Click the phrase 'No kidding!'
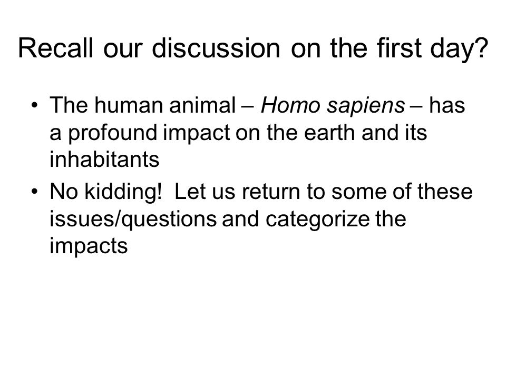The height and width of the screenshot is (379, 506). point(105,192)
